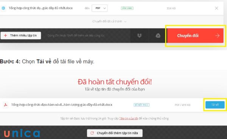This screenshot has width=227, height=139.
Task: Remove the docx file with the X icon
Action: click(216, 8)
